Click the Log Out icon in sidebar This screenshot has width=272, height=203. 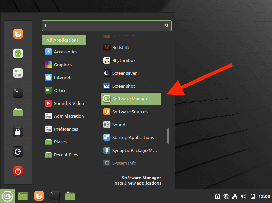point(18,152)
